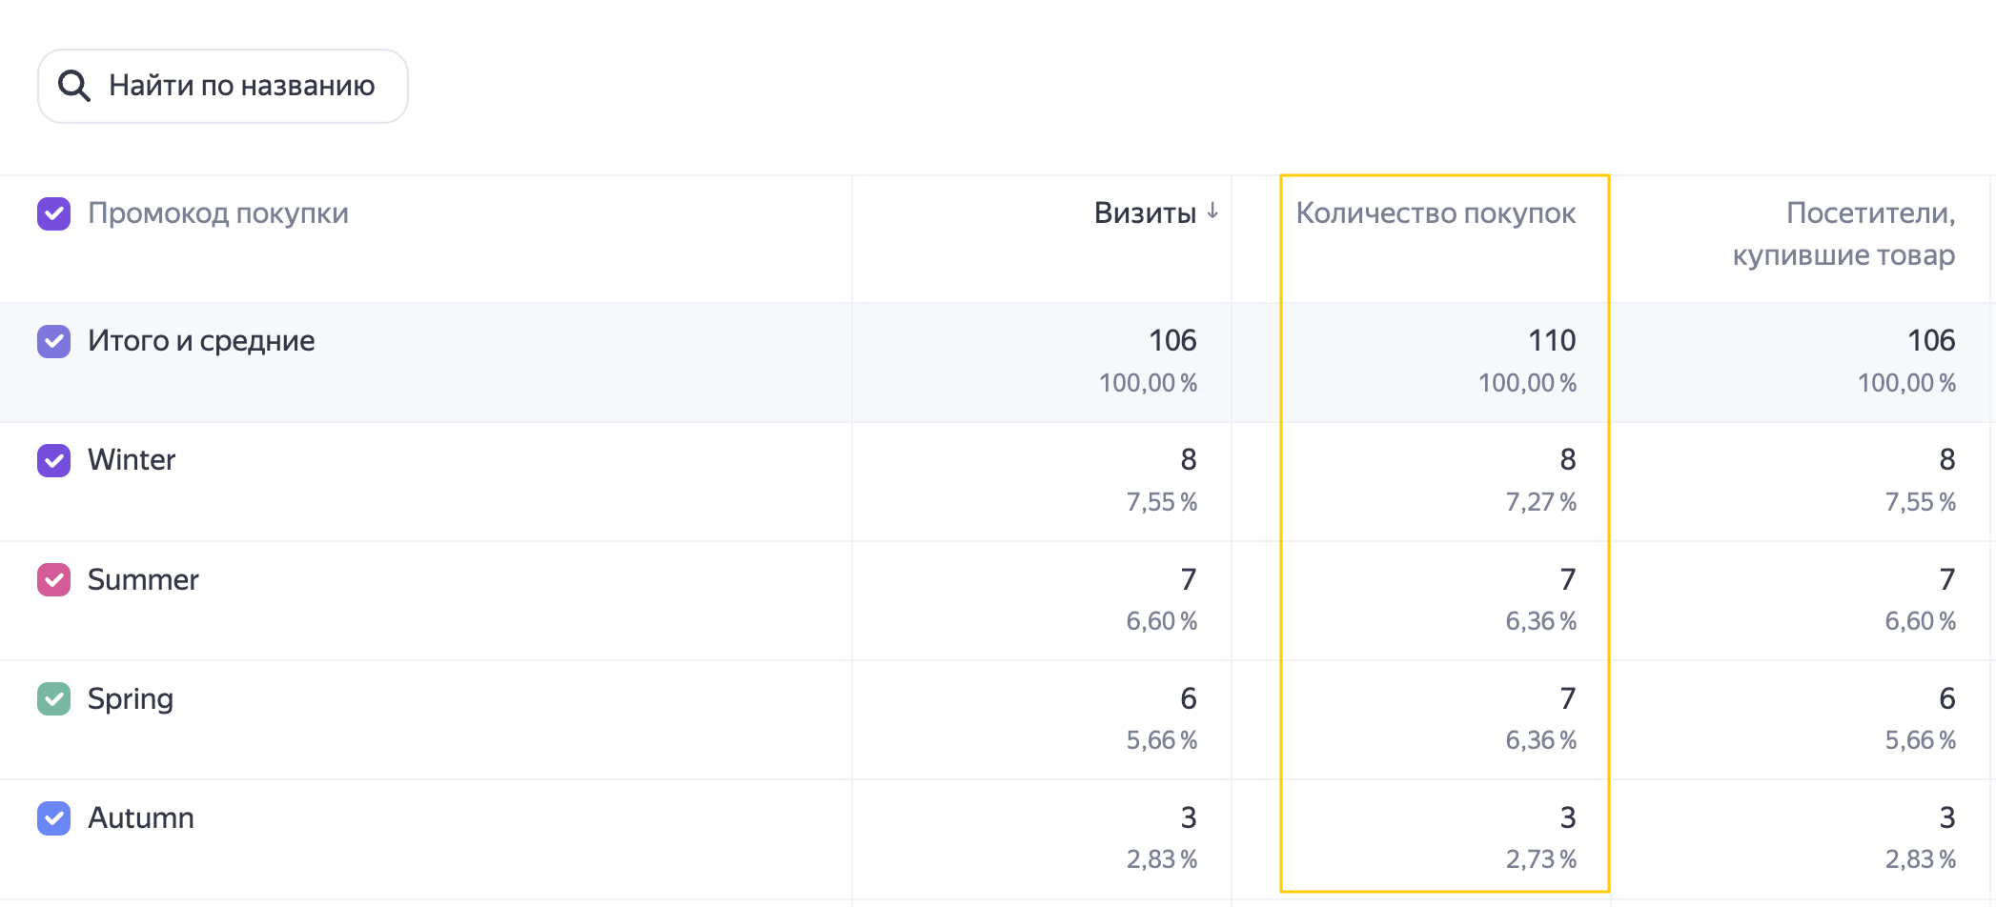Uncheck the Промокод покупки header checkbox

pyautogui.click(x=54, y=213)
